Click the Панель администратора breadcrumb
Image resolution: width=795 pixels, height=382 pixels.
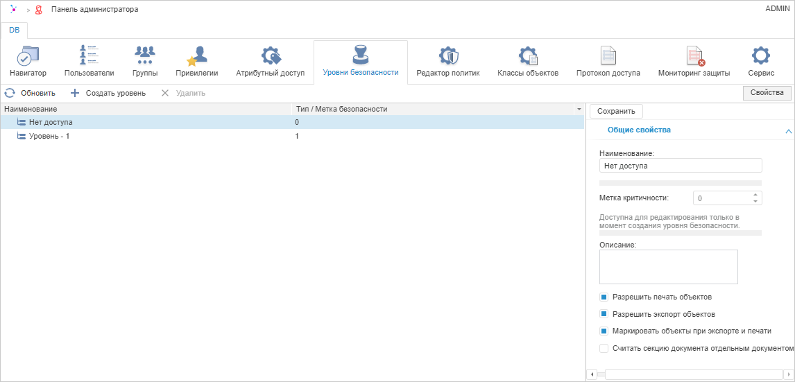tap(94, 9)
